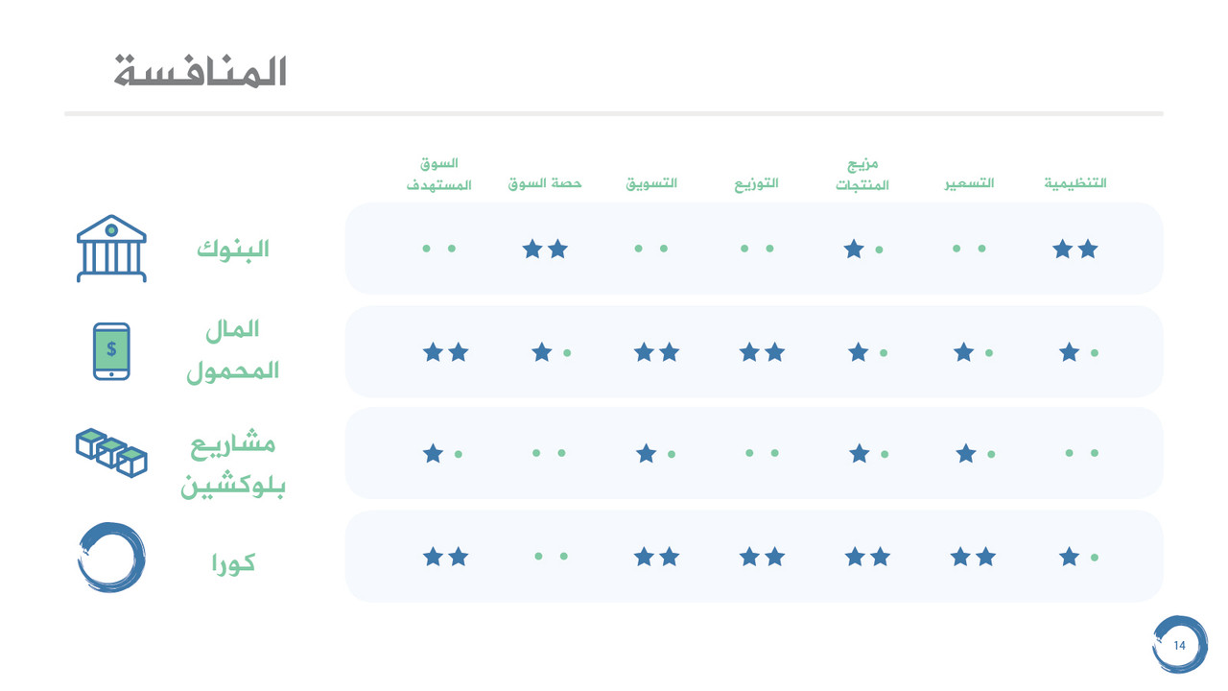Select the Kora circular logo icon
The image size is (1228, 691).
(111, 558)
